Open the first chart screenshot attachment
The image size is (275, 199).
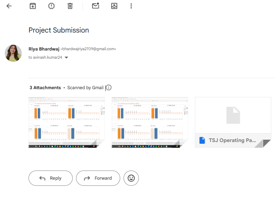[67, 122]
